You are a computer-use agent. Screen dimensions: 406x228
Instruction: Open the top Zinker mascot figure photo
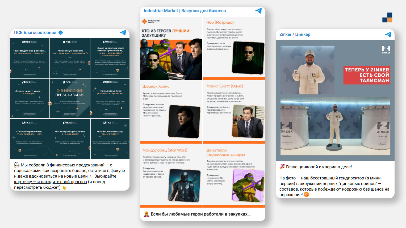point(307,70)
